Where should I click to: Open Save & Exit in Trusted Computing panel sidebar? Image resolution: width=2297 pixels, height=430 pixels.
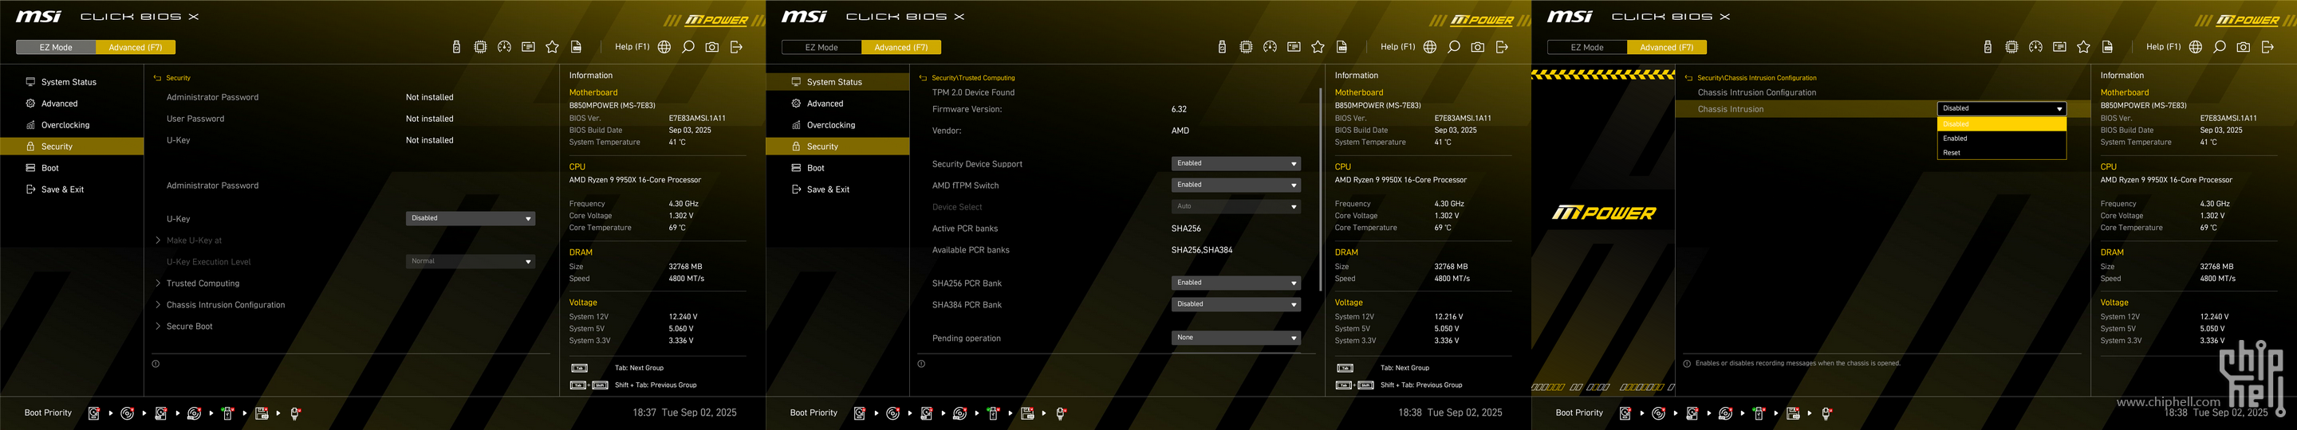click(x=837, y=189)
